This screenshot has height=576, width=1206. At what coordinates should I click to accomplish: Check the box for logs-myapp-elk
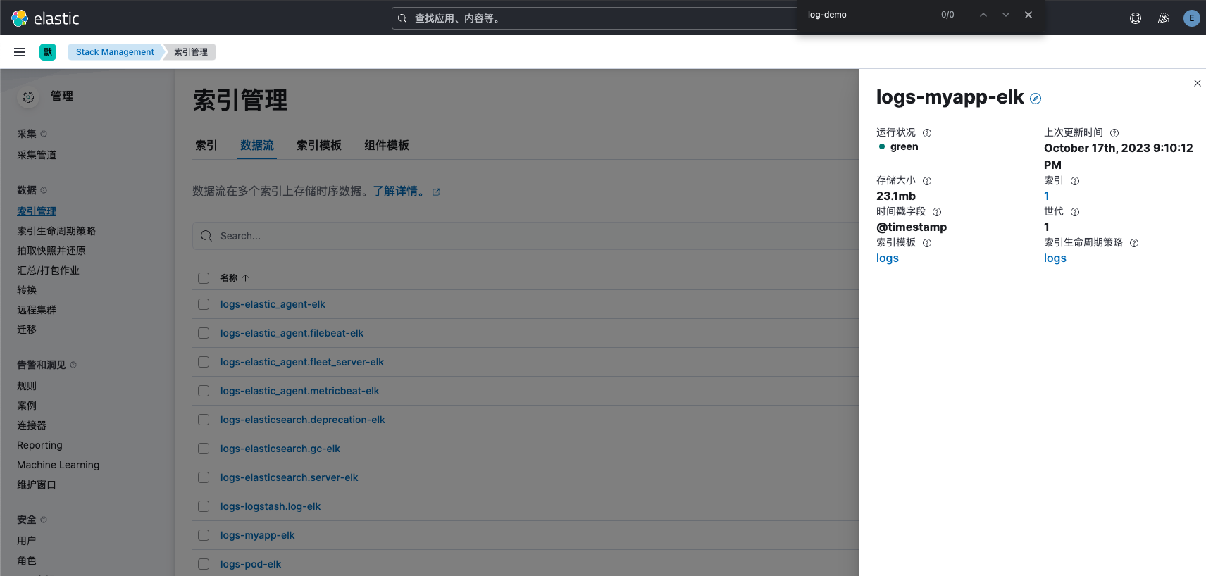(204, 535)
